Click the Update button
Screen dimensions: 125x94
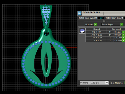(x=90, y=24)
